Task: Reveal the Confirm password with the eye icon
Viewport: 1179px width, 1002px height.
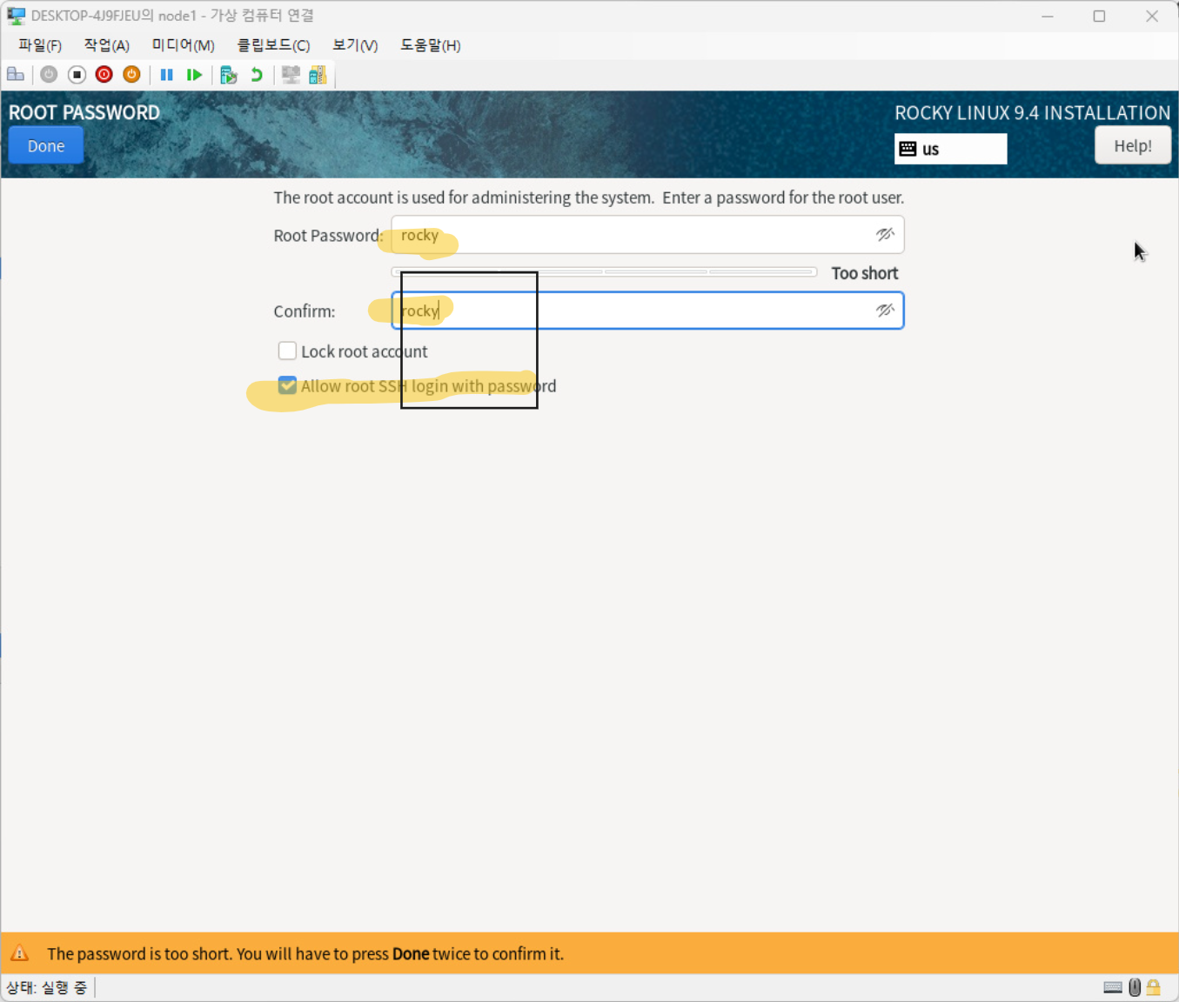Action: pos(885,311)
